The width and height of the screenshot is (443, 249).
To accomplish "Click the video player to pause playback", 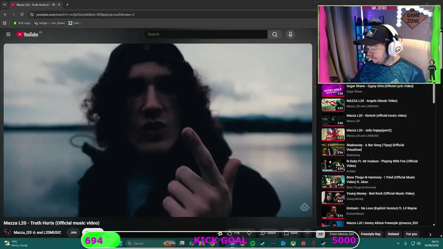I will [x=158, y=130].
